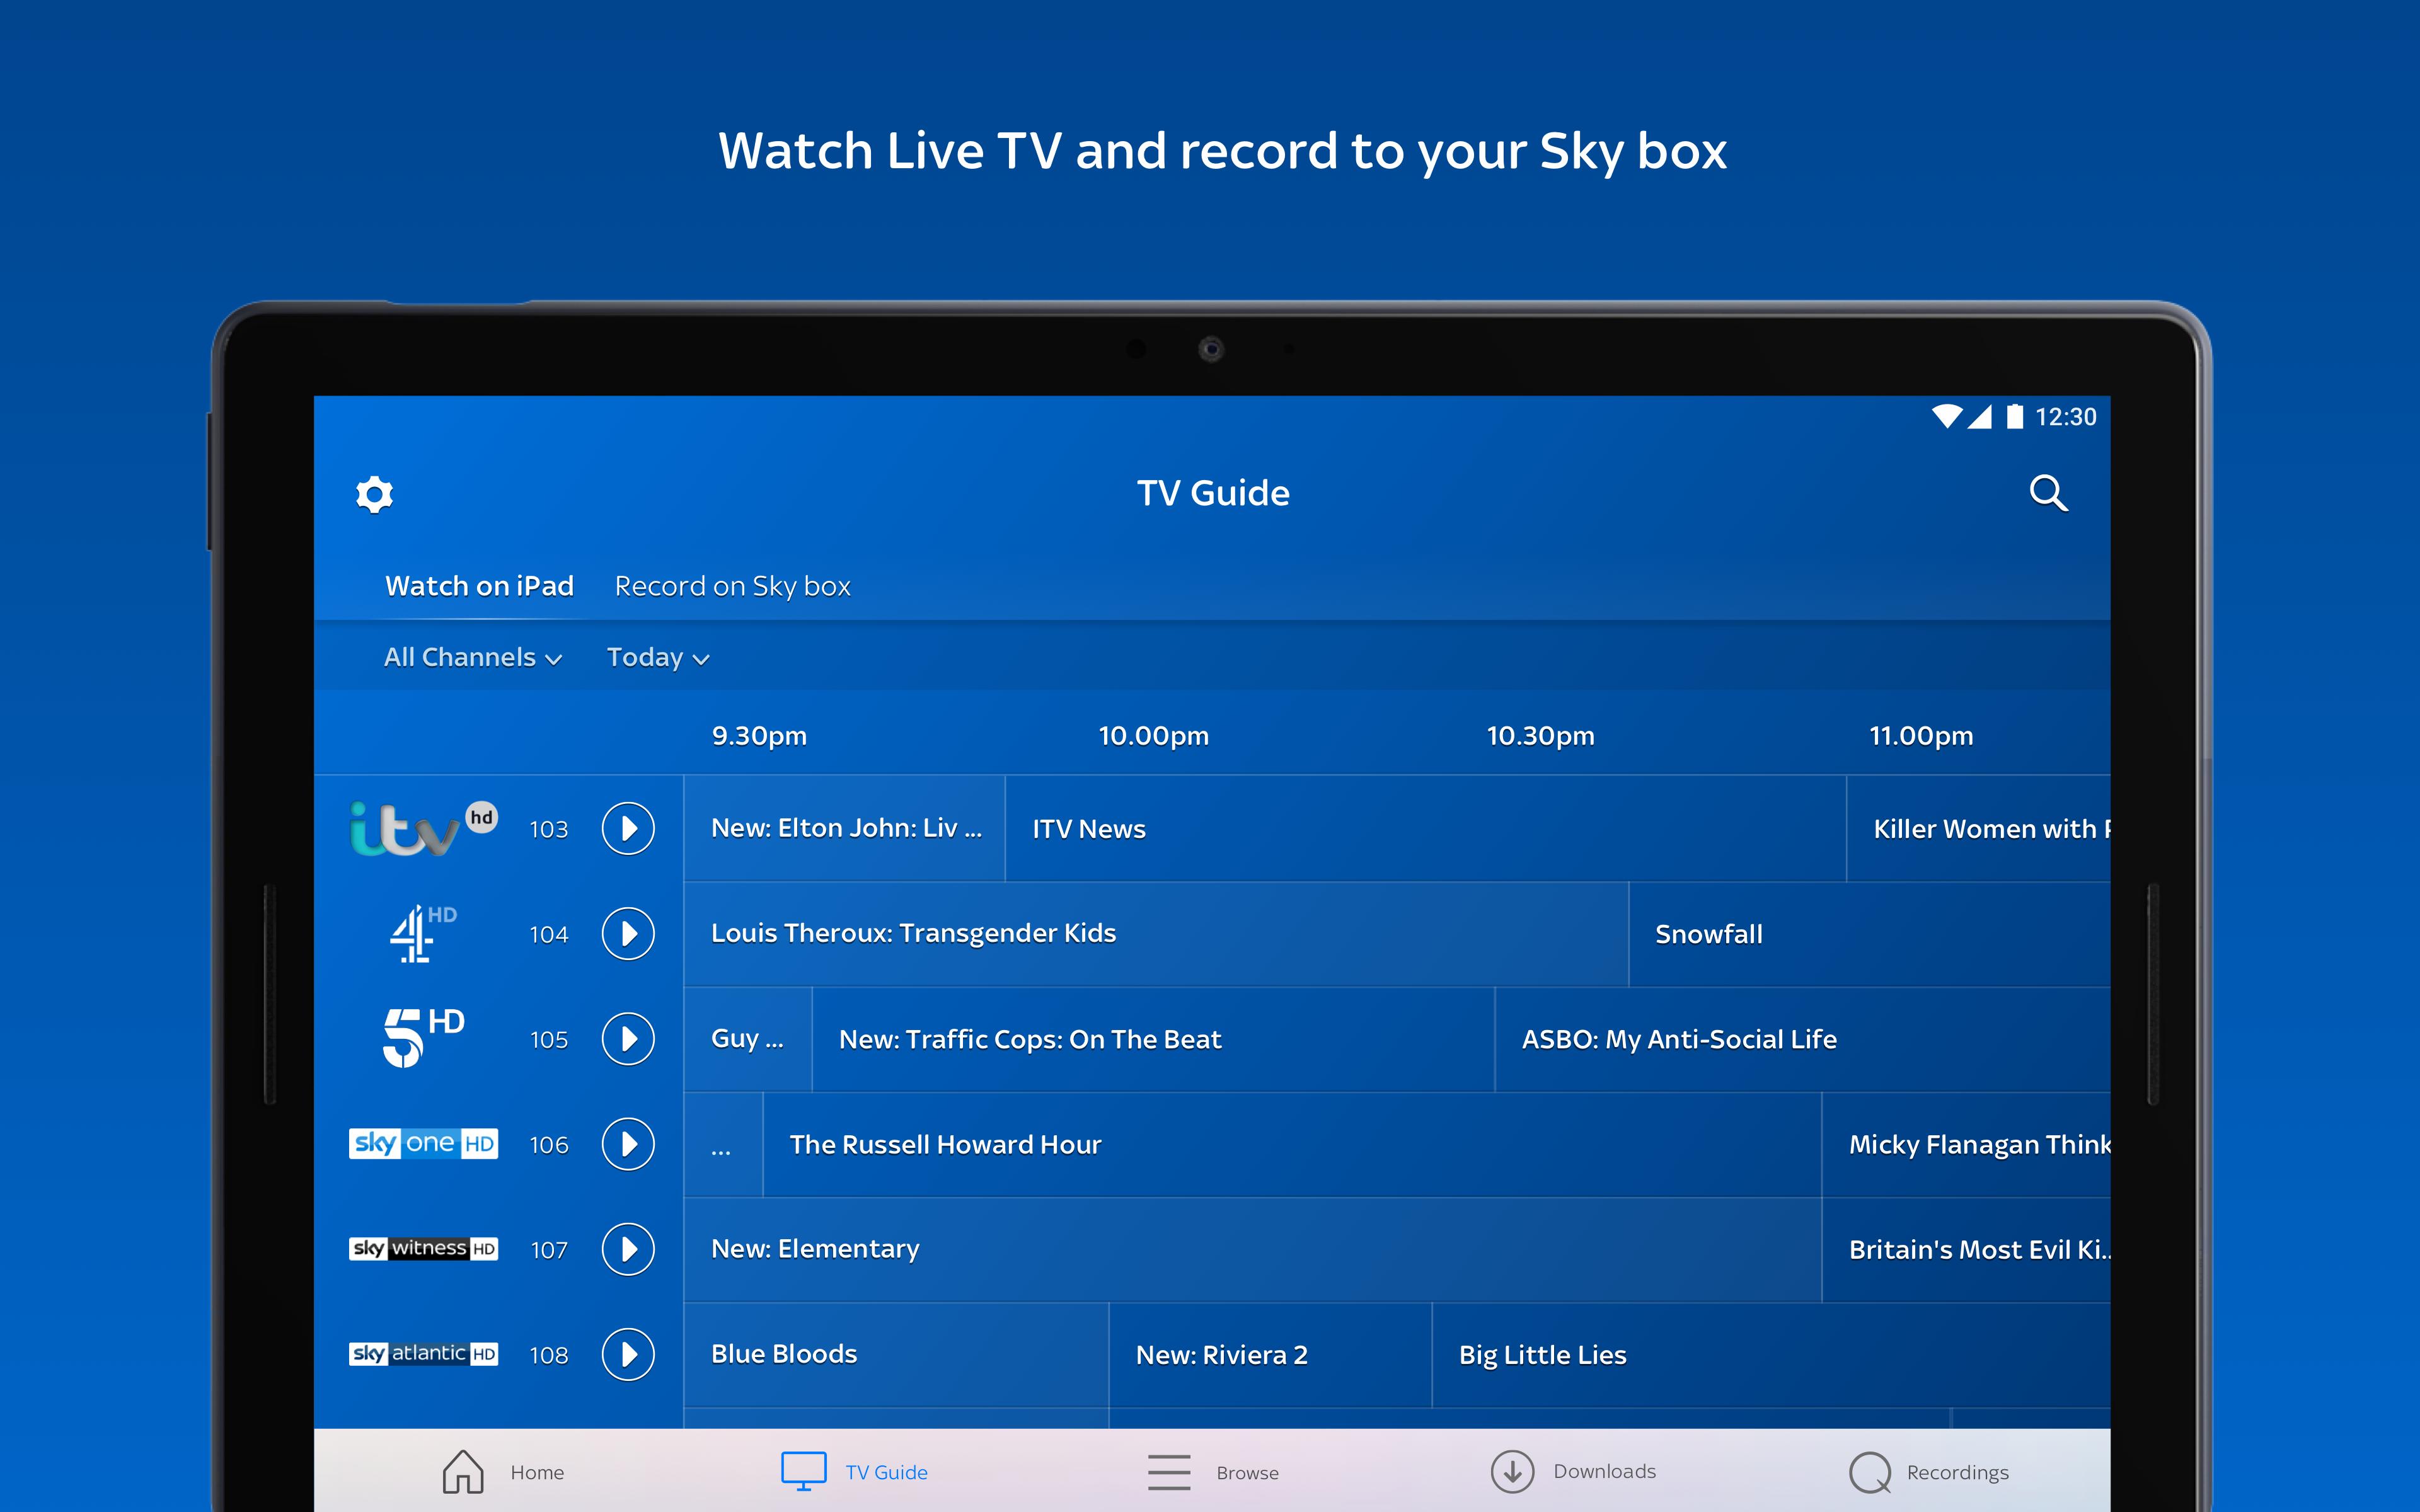2420x1512 pixels.
Task: Select the Sky One HD logo
Action: 423,1144
